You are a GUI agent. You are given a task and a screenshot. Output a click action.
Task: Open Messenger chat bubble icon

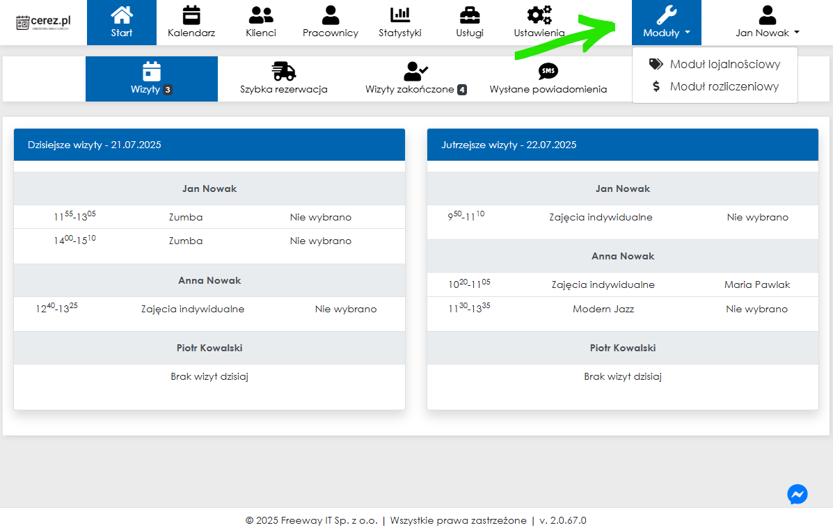(797, 494)
